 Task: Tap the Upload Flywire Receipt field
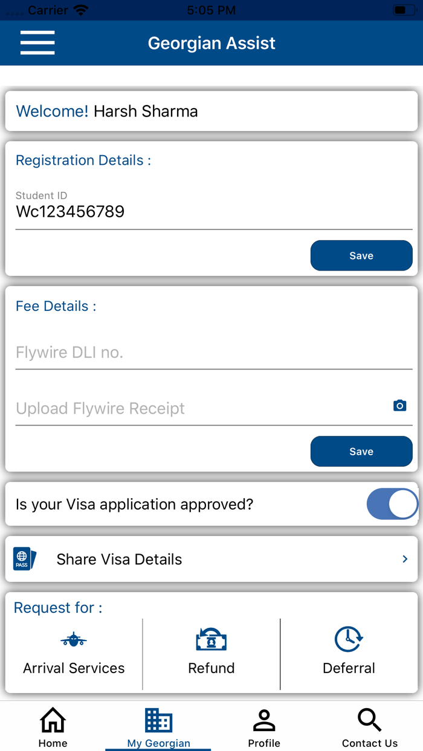[214, 409]
